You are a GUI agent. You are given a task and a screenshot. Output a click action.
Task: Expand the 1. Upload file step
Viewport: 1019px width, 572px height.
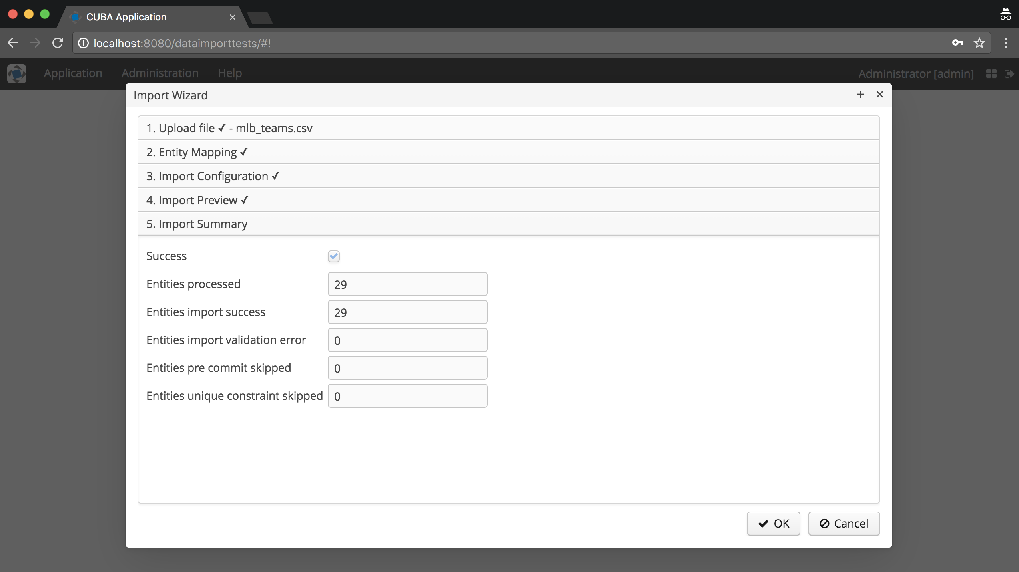(509, 128)
